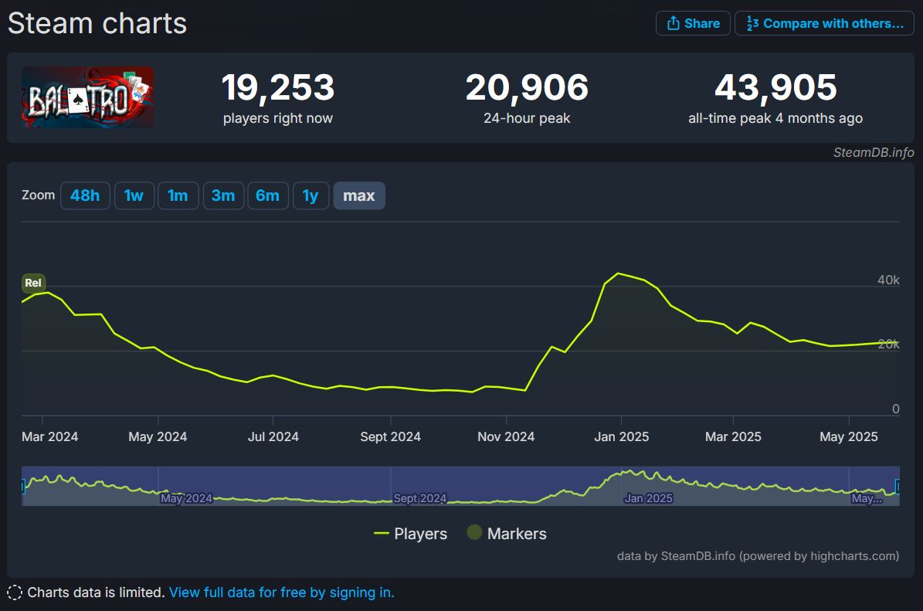Click the Jan 2025 x-axis label
923x611 pixels.
(621, 436)
